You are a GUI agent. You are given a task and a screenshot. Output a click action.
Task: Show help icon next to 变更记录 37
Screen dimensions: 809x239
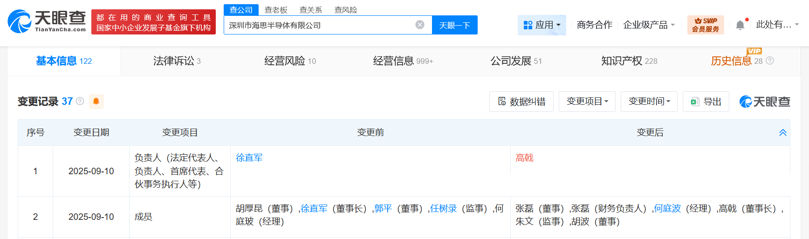click(x=80, y=101)
